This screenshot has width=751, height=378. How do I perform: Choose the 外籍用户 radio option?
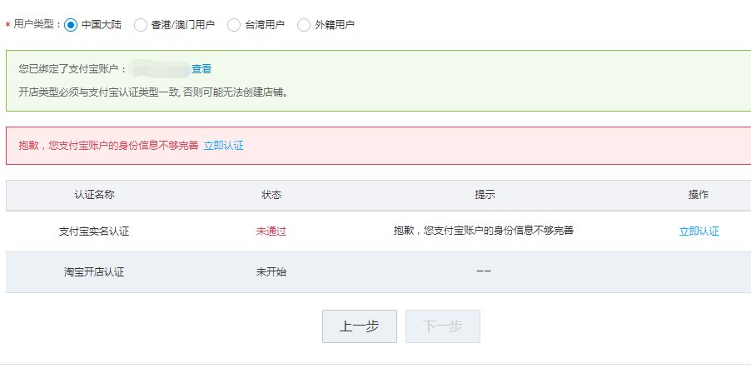pos(304,25)
